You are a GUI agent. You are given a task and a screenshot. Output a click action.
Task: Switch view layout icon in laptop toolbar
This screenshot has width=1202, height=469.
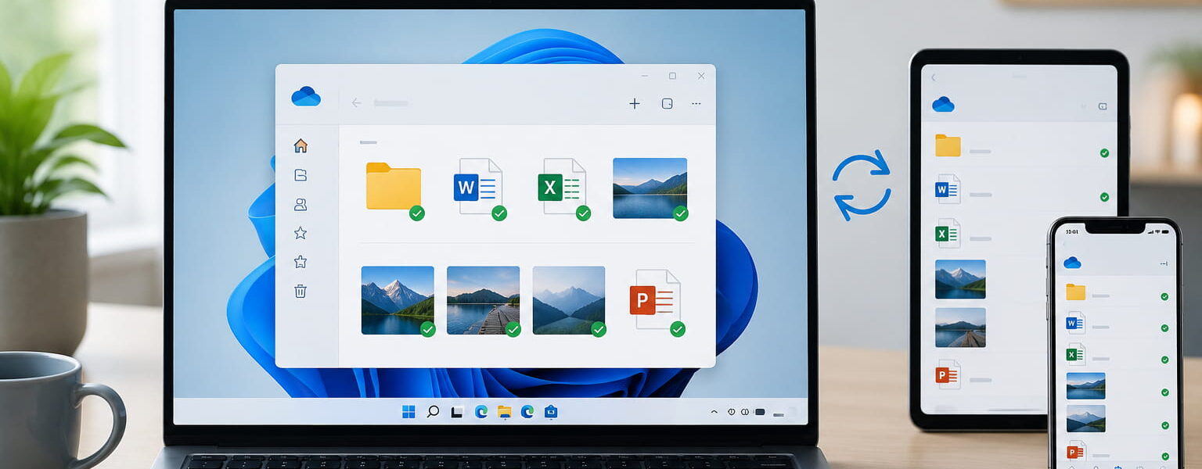[667, 103]
